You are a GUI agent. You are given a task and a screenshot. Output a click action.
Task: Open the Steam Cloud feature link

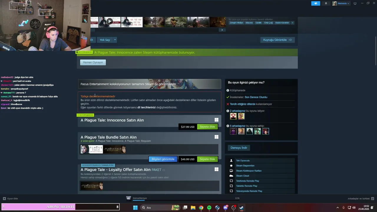pyautogui.click(x=242, y=176)
